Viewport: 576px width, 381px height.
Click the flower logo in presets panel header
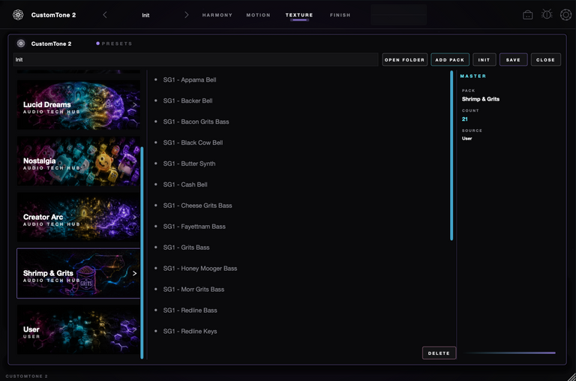pyautogui.click(x=21, y=43)
